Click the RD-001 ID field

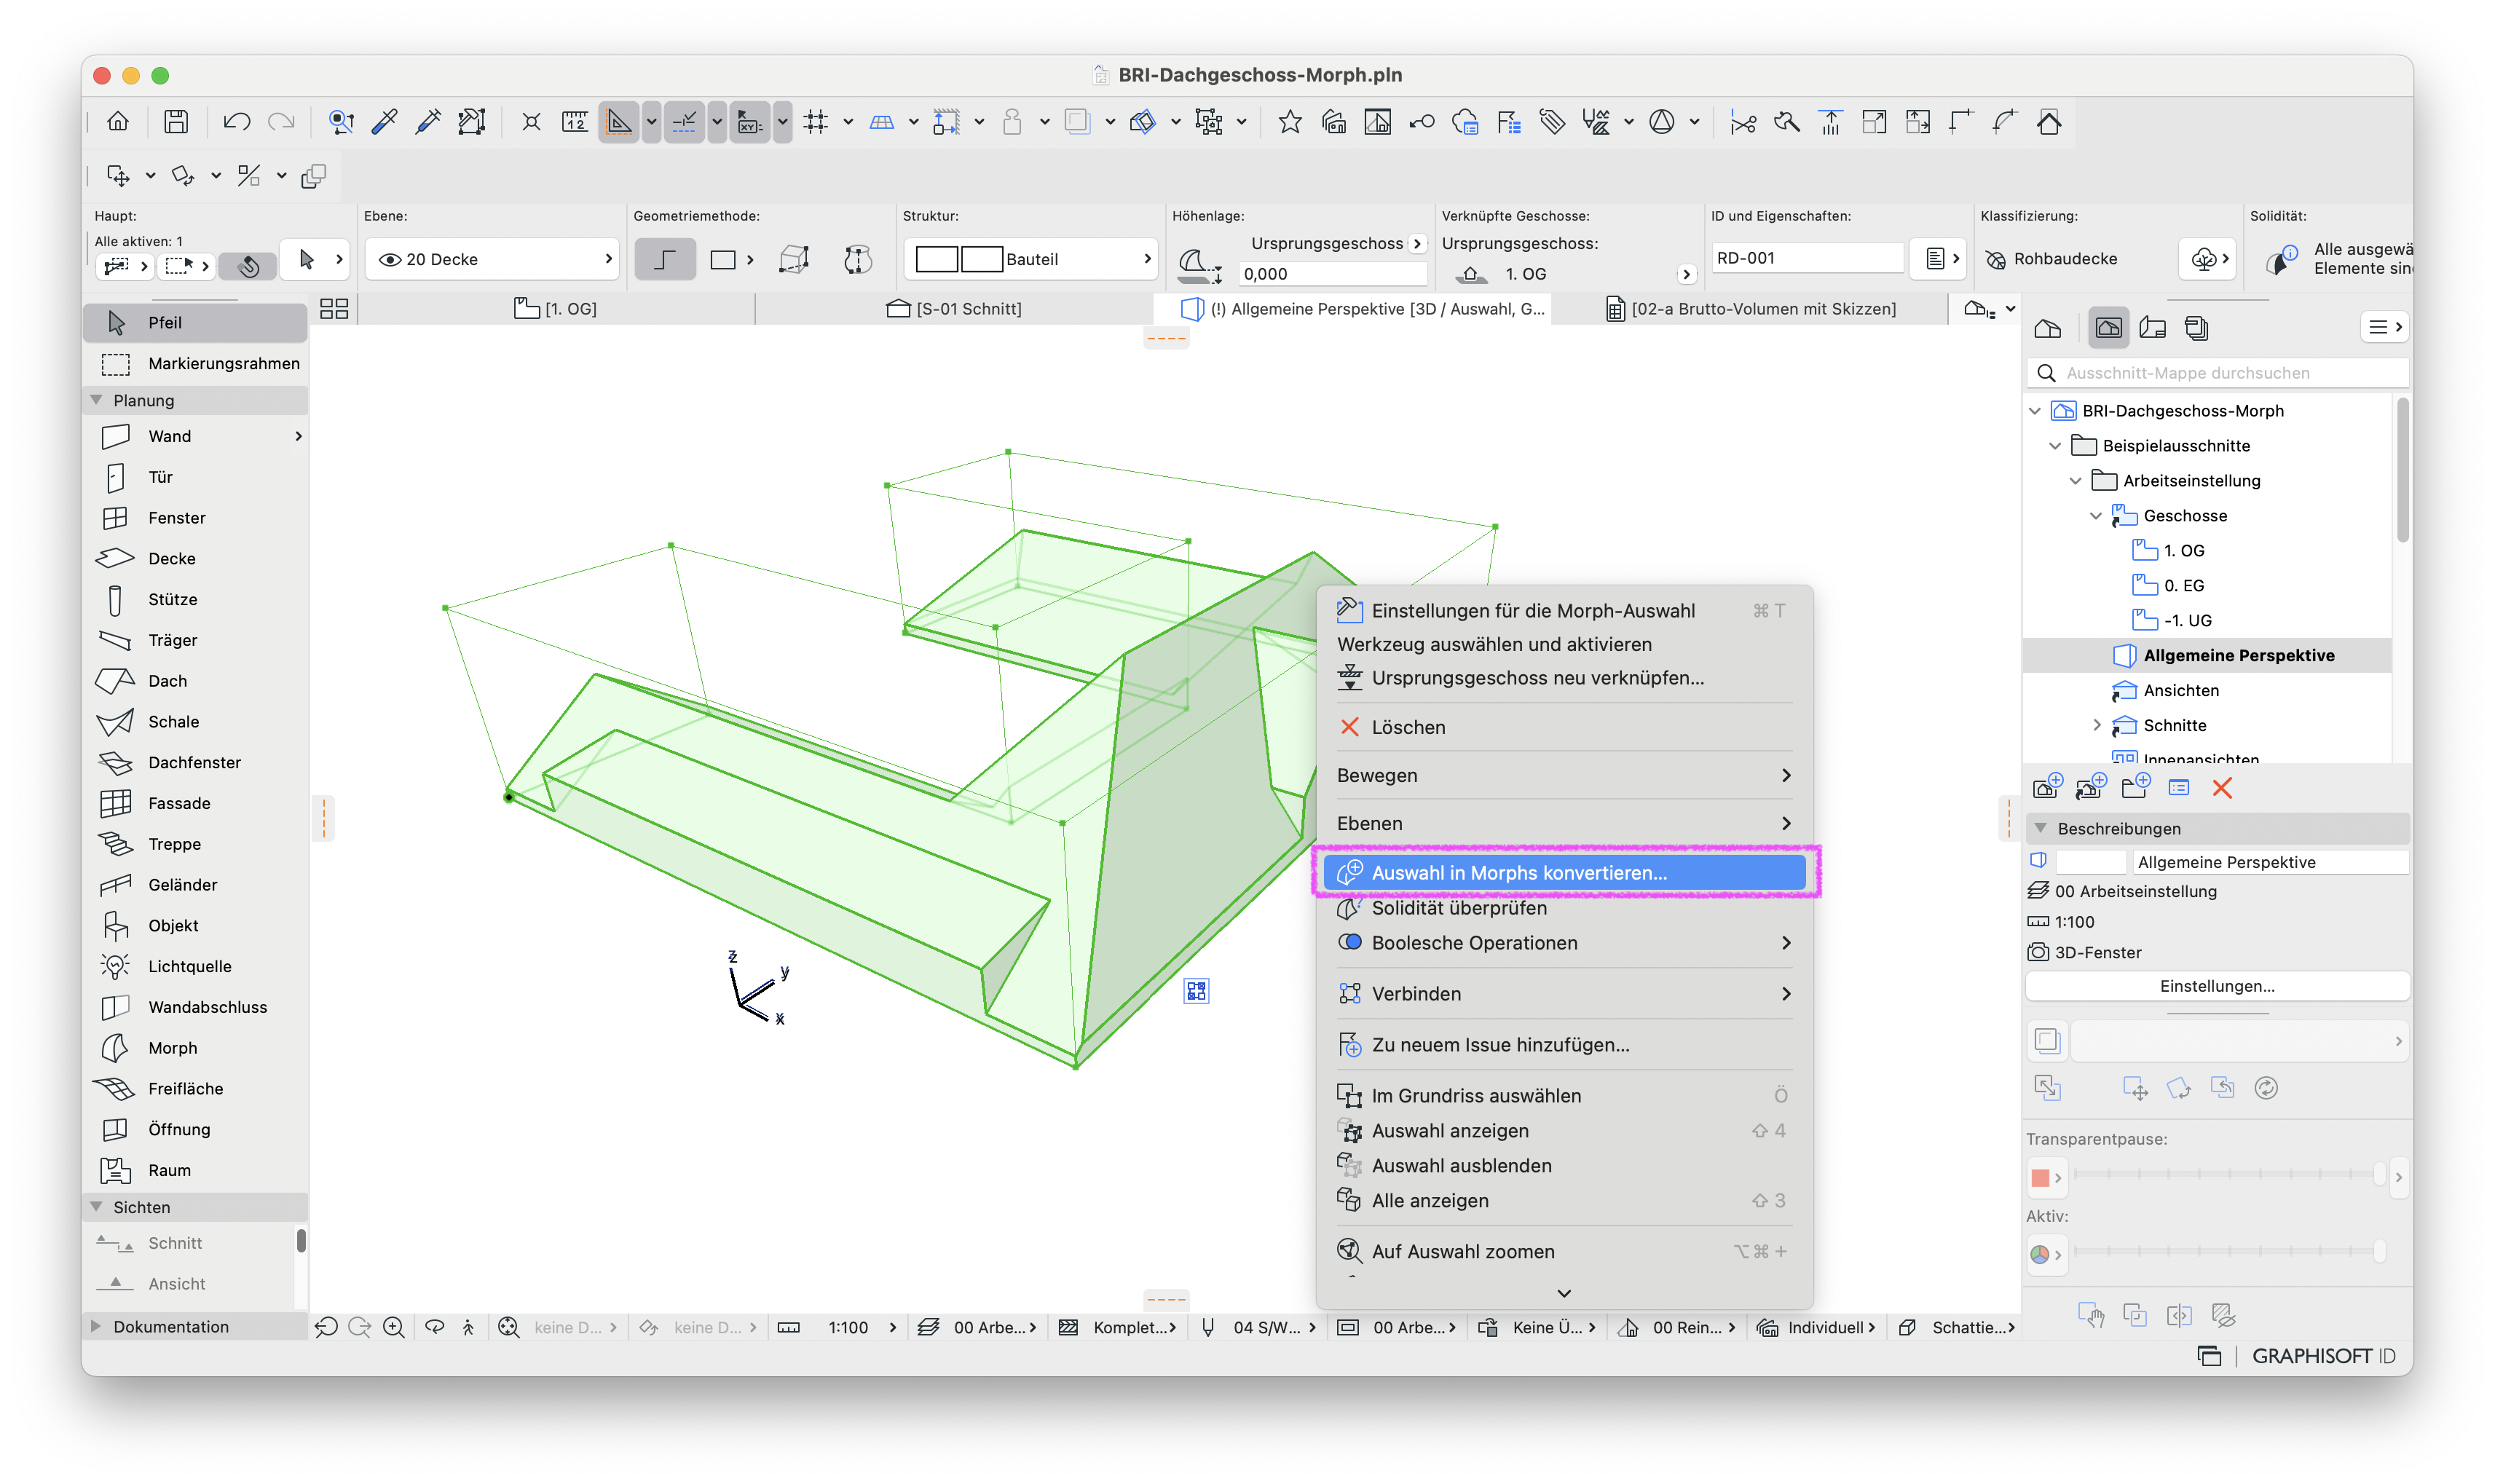[x=1806, y=258]
